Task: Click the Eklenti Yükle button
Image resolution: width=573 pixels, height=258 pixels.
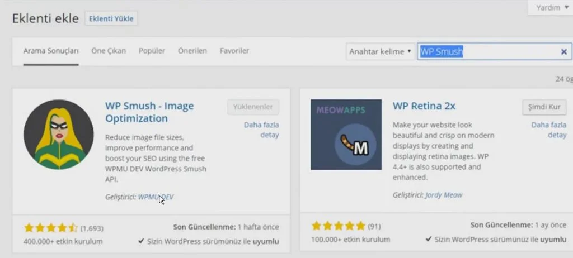Action: pyautogui.click(x=111, y=18)
